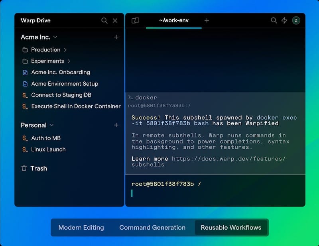Open the lightning bolt AI icon
319x246 pixels.
[284, 20]
